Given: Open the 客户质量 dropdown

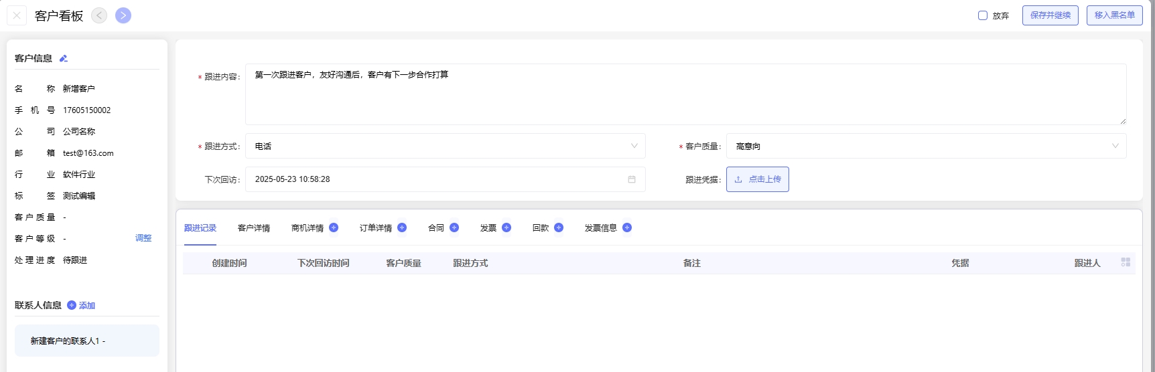Looking at the screenshot, I should click(926, 146).
